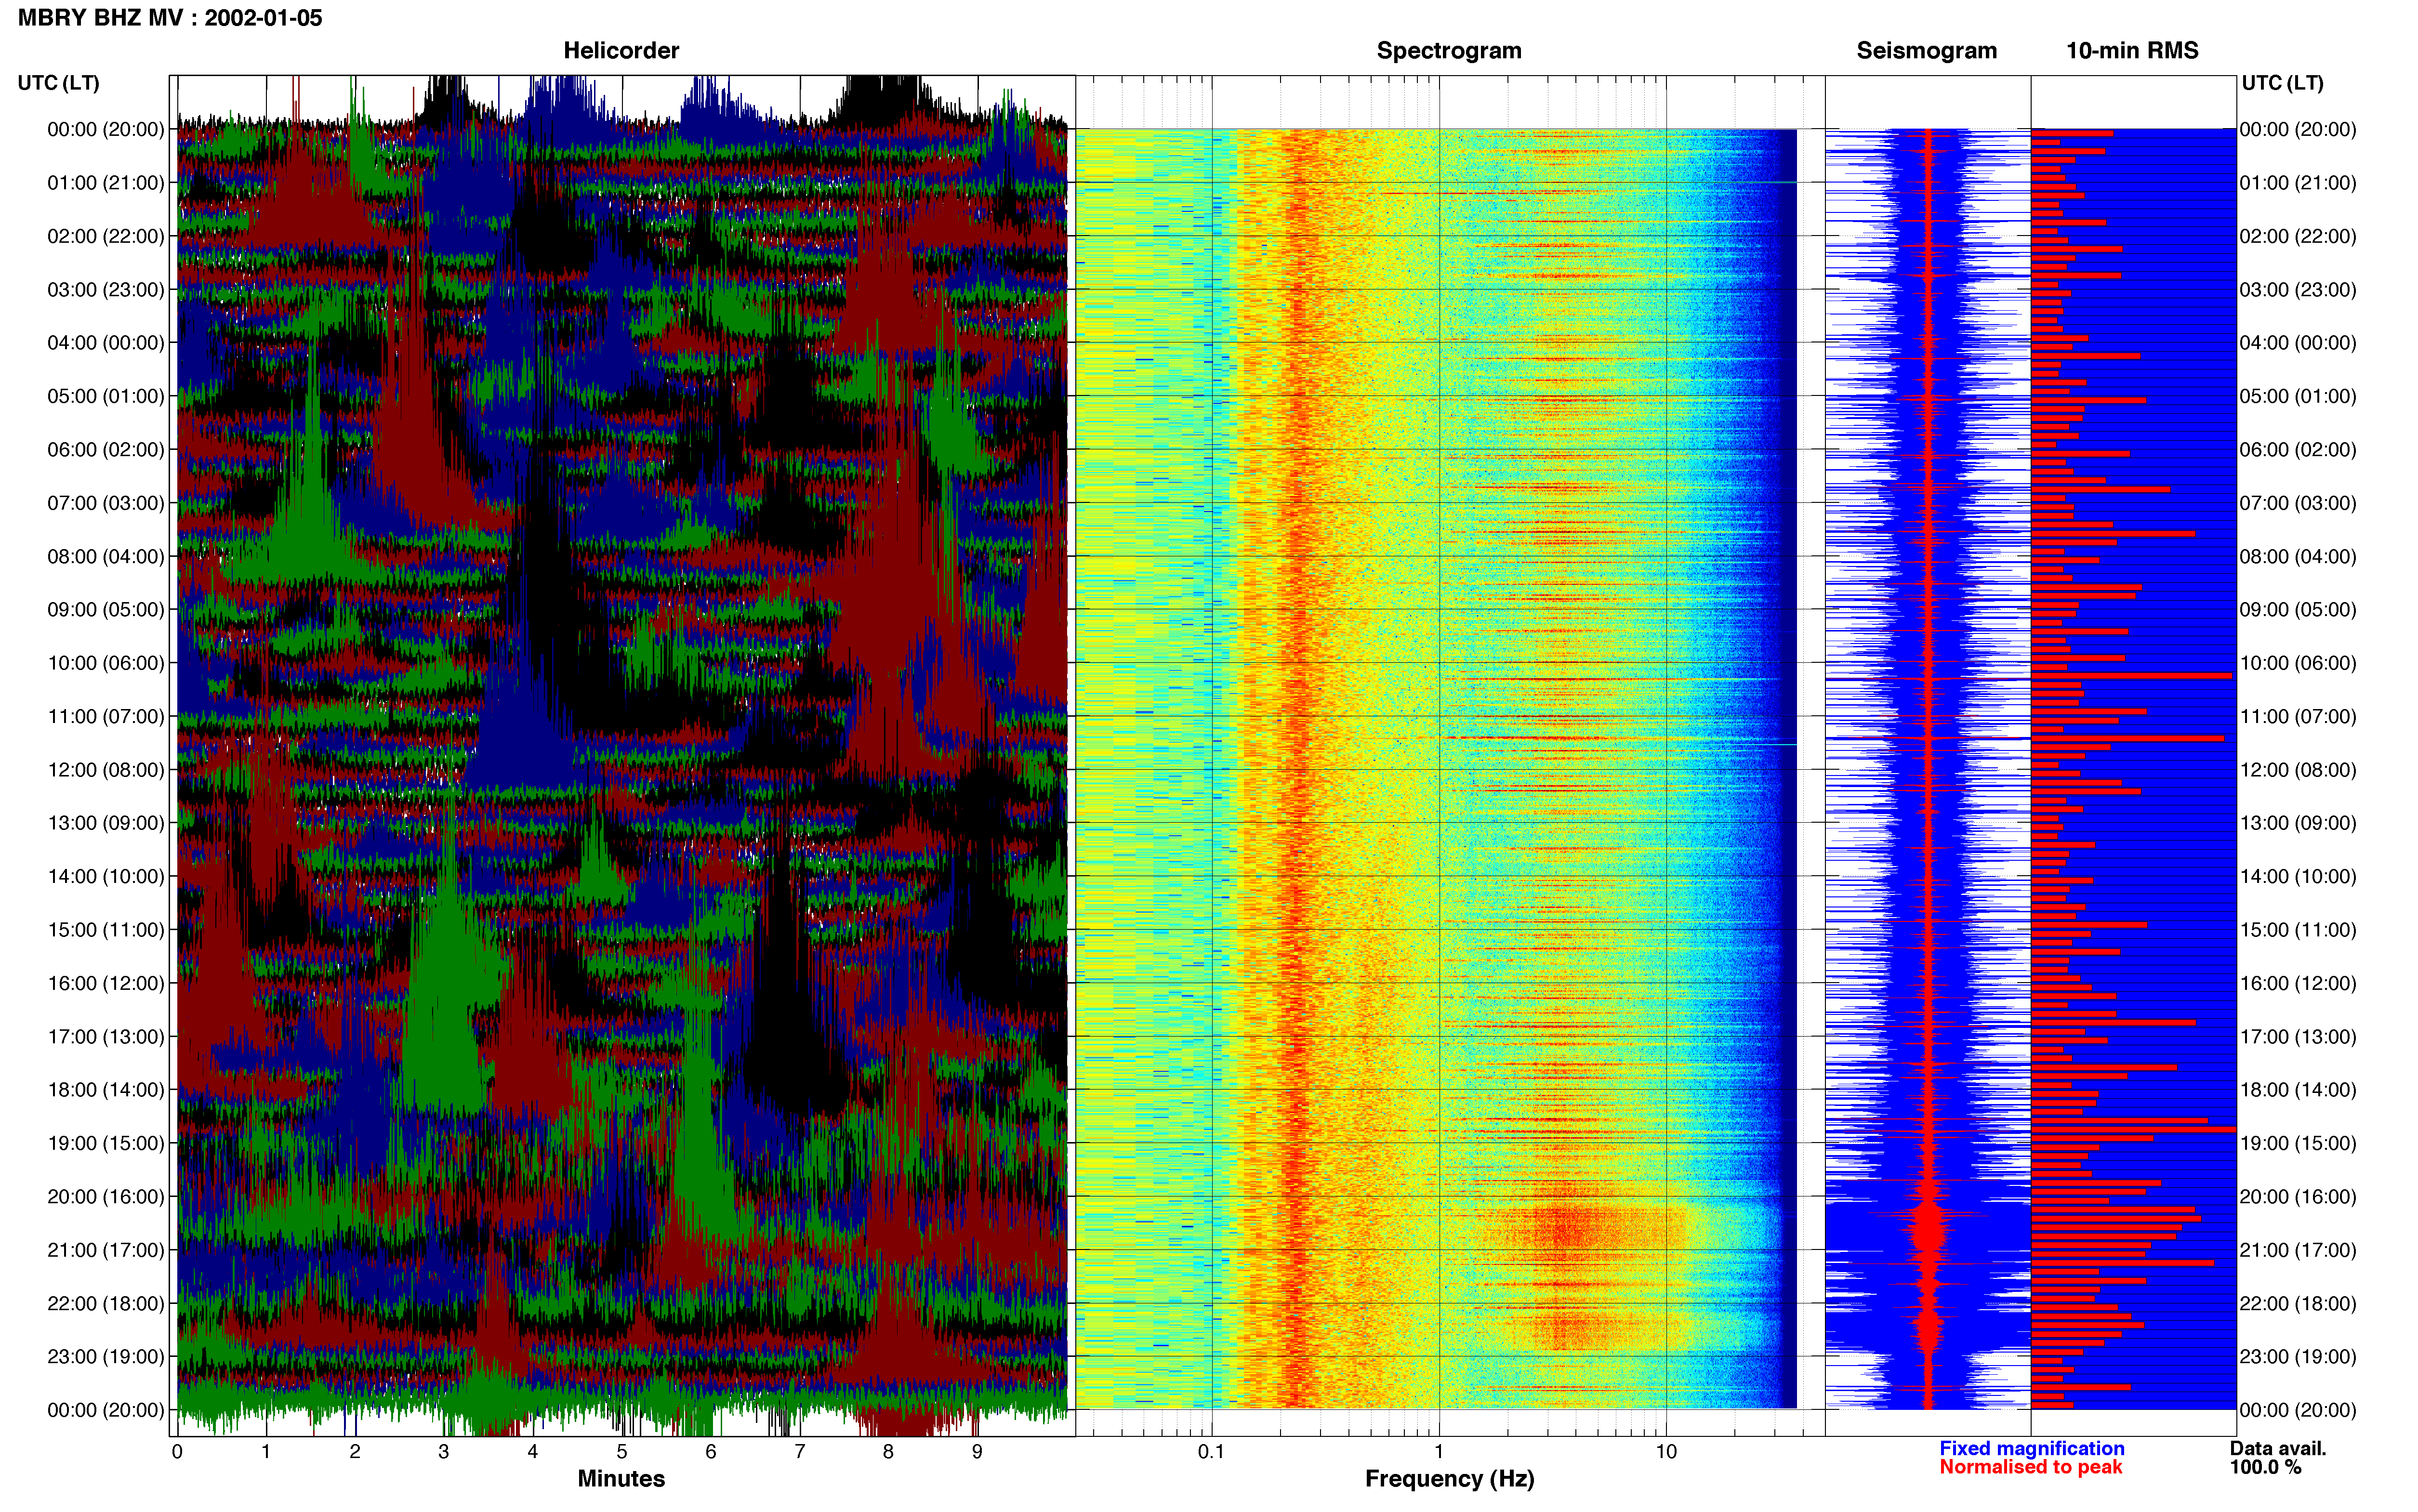The width and height of the screenshot is (2418, 1512).
Task: Click the '10' frequency tick label
Action: click(1666, 1452)
